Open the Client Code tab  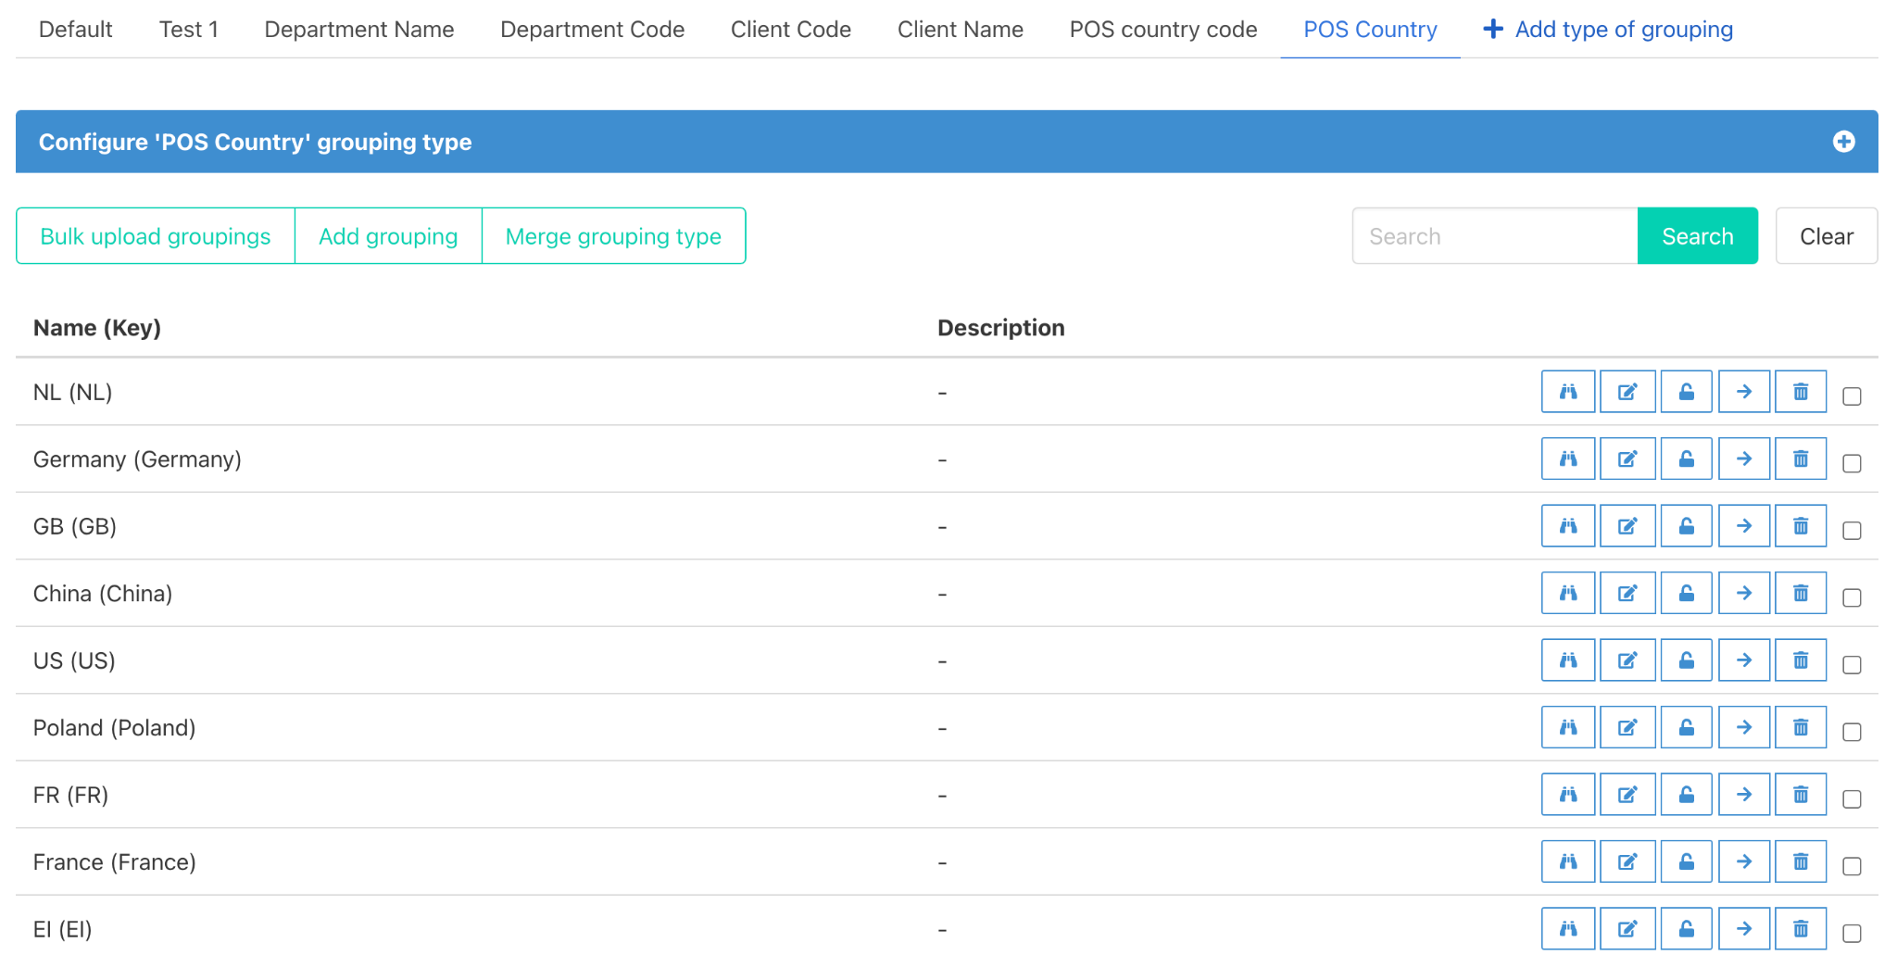tap(790, 30)
